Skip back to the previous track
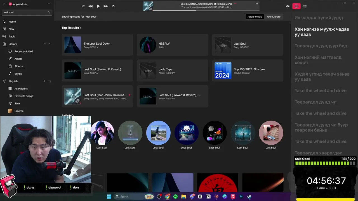 coord(90,6)
